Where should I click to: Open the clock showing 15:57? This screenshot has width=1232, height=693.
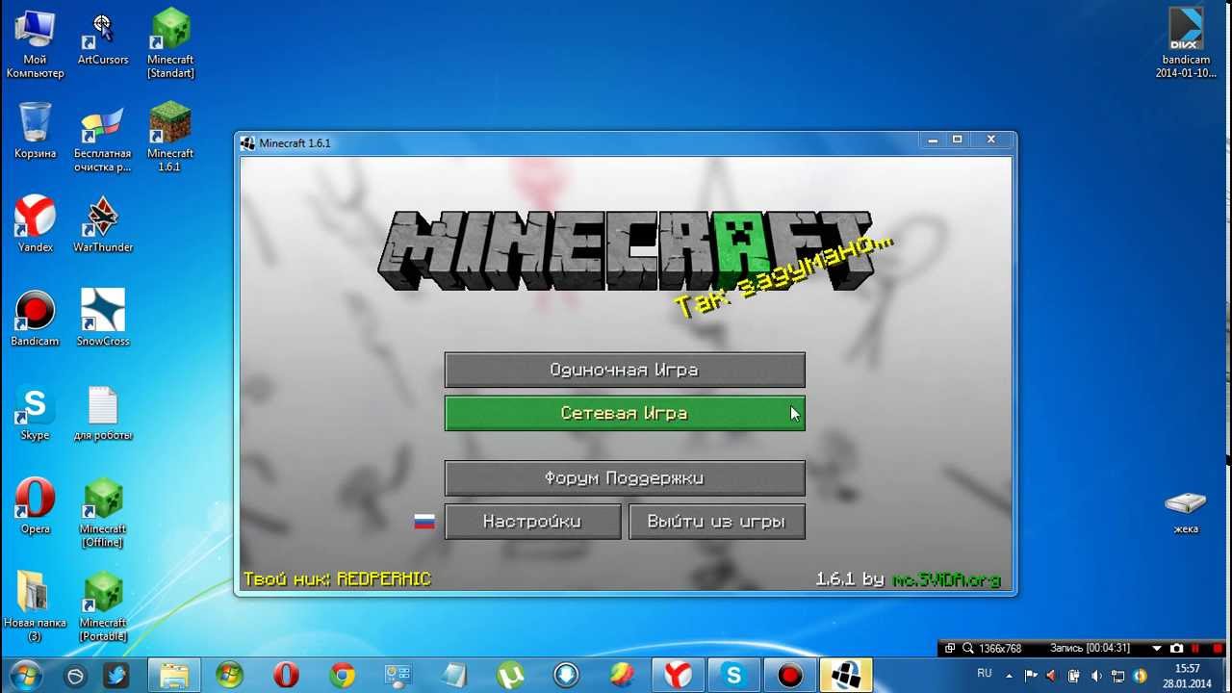pyautogui.click(x=1187, y=676)
